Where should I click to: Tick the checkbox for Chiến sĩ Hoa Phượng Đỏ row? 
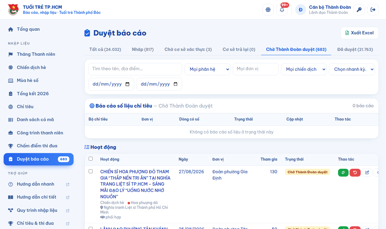point(91,171)
